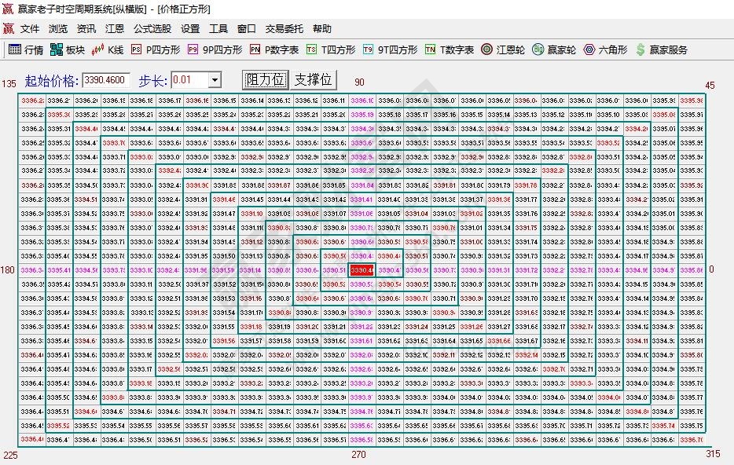Click the 起始价格 starting price input field

(105, 79)
